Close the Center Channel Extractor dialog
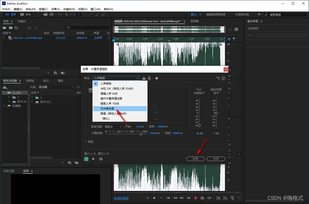Viewport: 309px width, 204px height. [226, 69]
